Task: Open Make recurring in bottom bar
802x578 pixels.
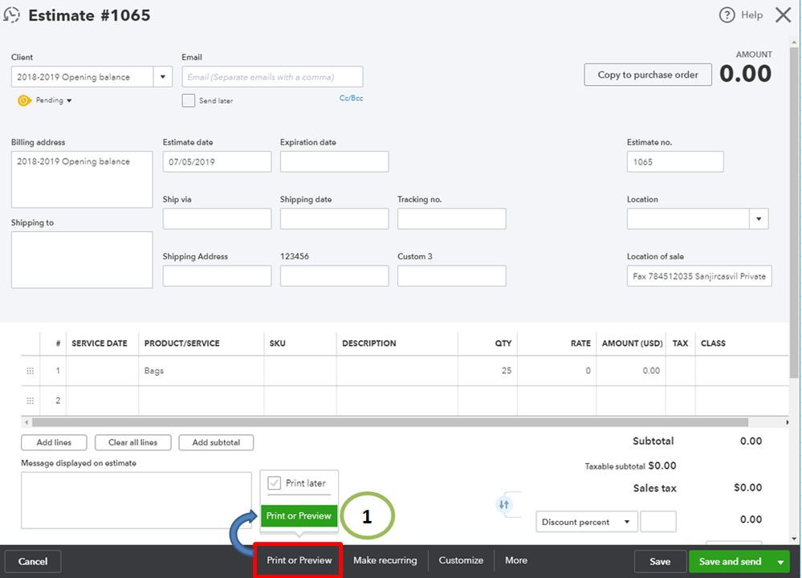Action: [x=385, y=560]
